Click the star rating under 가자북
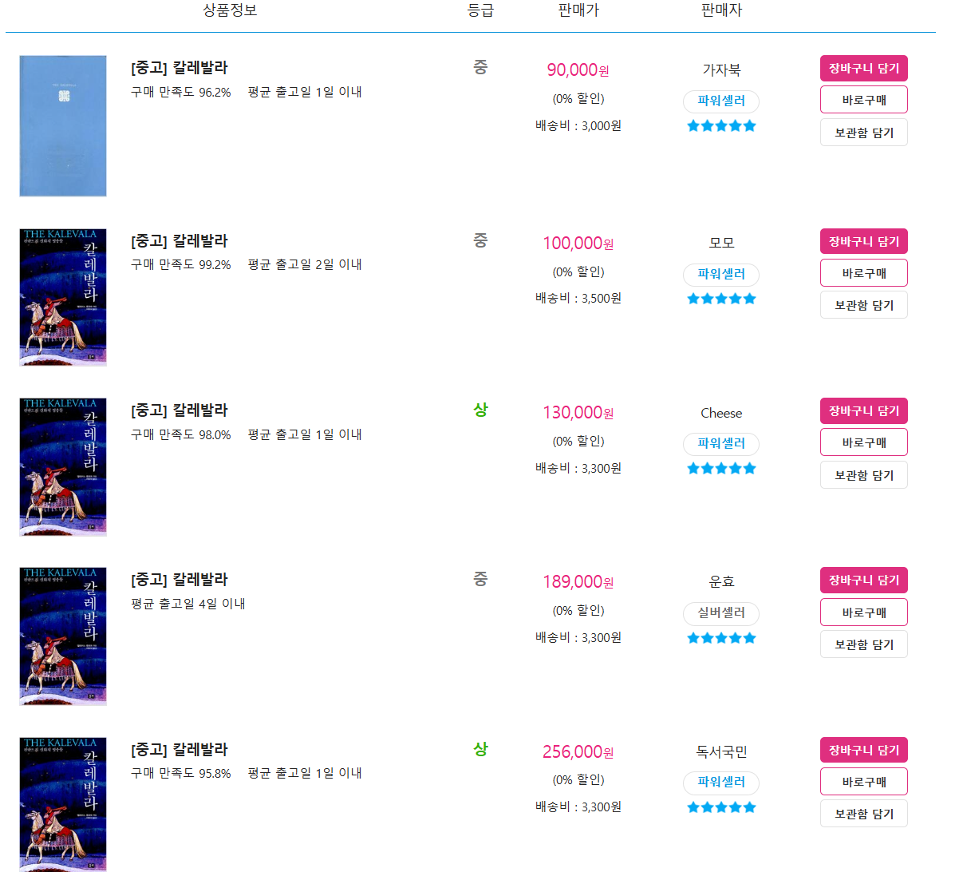 click(721, 125)
